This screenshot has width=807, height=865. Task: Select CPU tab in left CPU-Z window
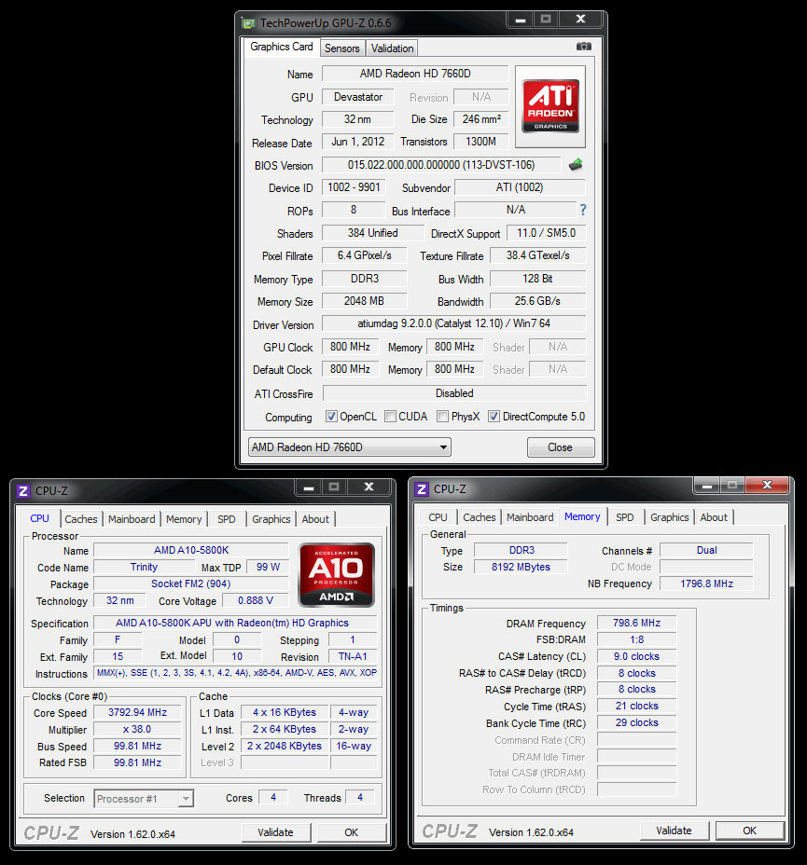[x=40, y=518]
